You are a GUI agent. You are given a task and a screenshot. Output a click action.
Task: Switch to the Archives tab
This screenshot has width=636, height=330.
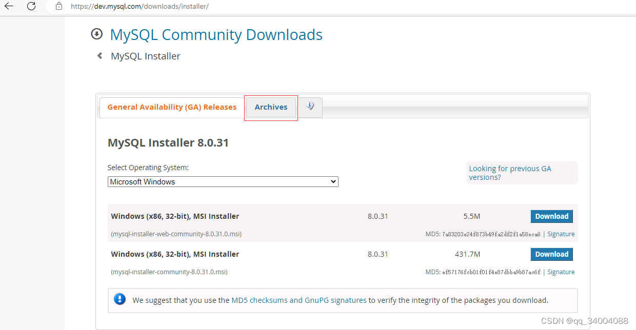coord(271,107)
